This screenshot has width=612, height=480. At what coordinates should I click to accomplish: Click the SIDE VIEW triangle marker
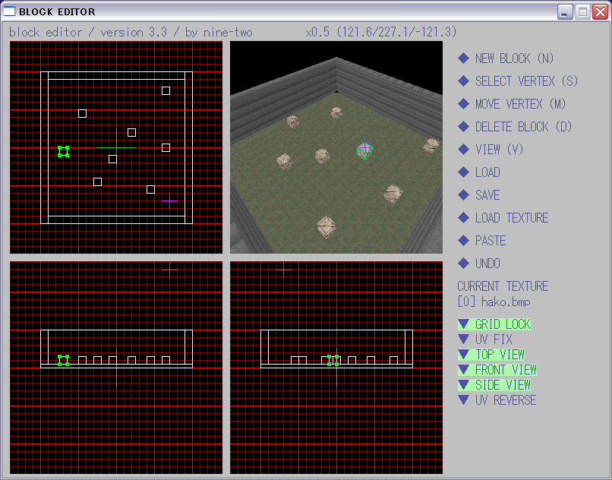(464, 385)
